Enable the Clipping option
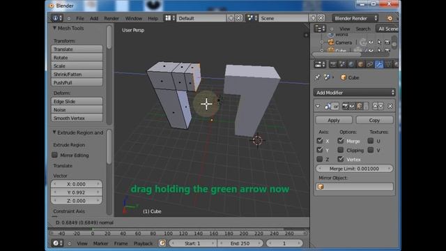The width and height of the screenshot is (446, 251). coord(341,150)
